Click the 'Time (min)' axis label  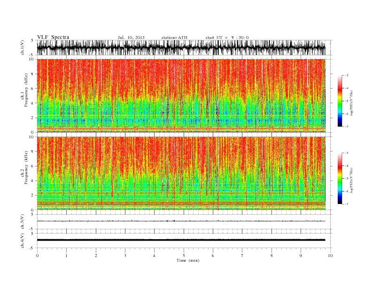(188, 260)
